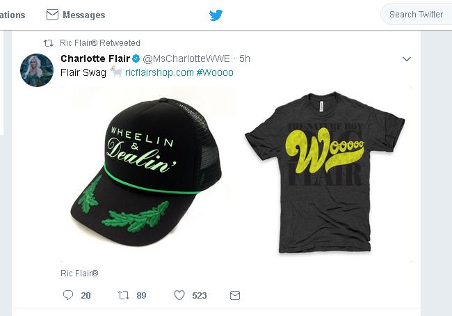Viewport: 452px width, 316px height.
Task: Open the Wheelin & Dealin' hat image
Action: point(148,174)
